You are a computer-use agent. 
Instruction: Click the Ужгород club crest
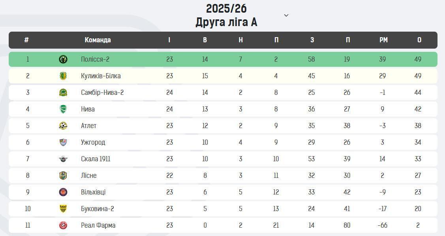point(63,142)
